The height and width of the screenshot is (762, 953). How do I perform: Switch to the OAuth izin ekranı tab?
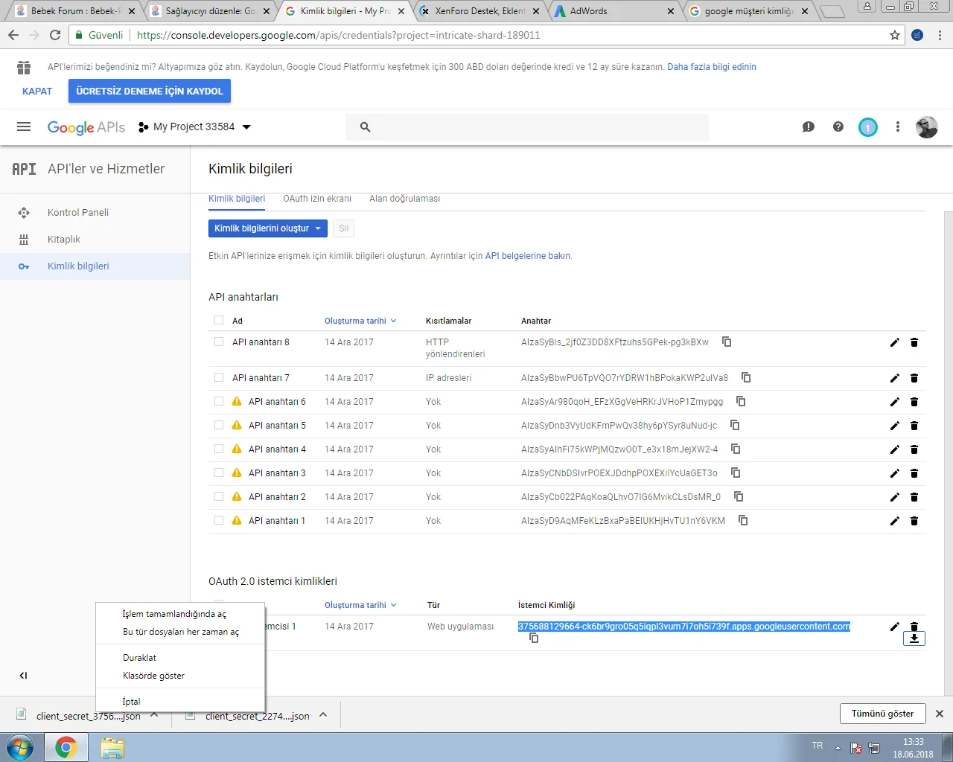click(316, 198)
